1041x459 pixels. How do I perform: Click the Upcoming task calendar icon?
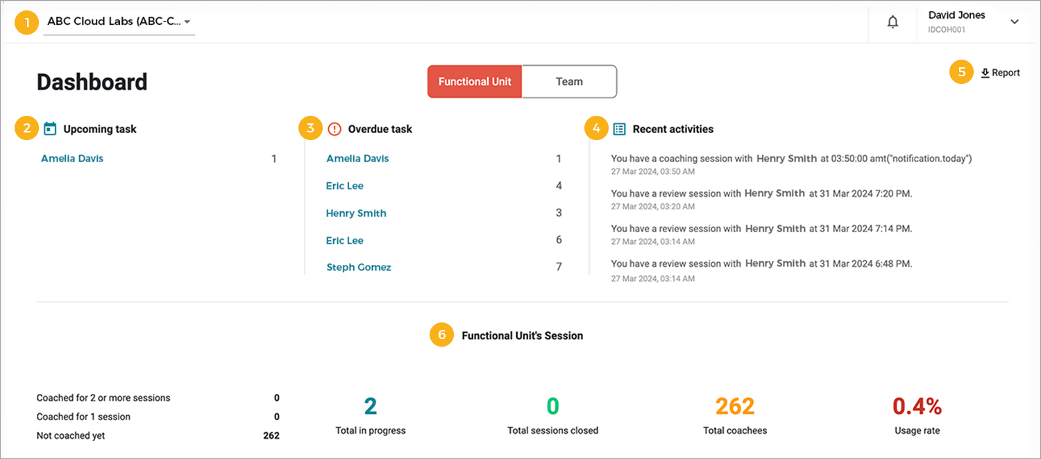click(x=49, y=128)
